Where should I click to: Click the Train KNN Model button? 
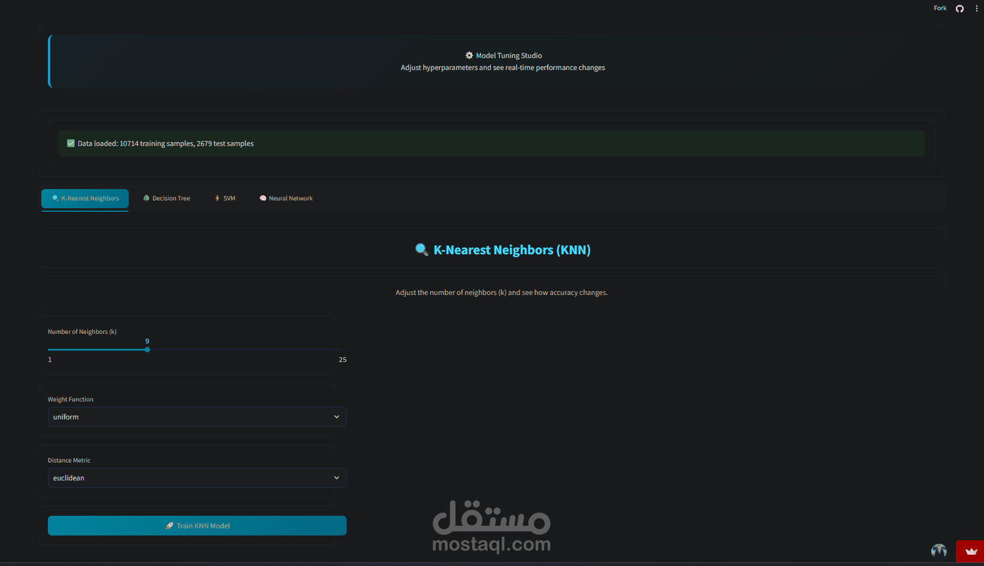pyautogui.click(x=197, y=526)
